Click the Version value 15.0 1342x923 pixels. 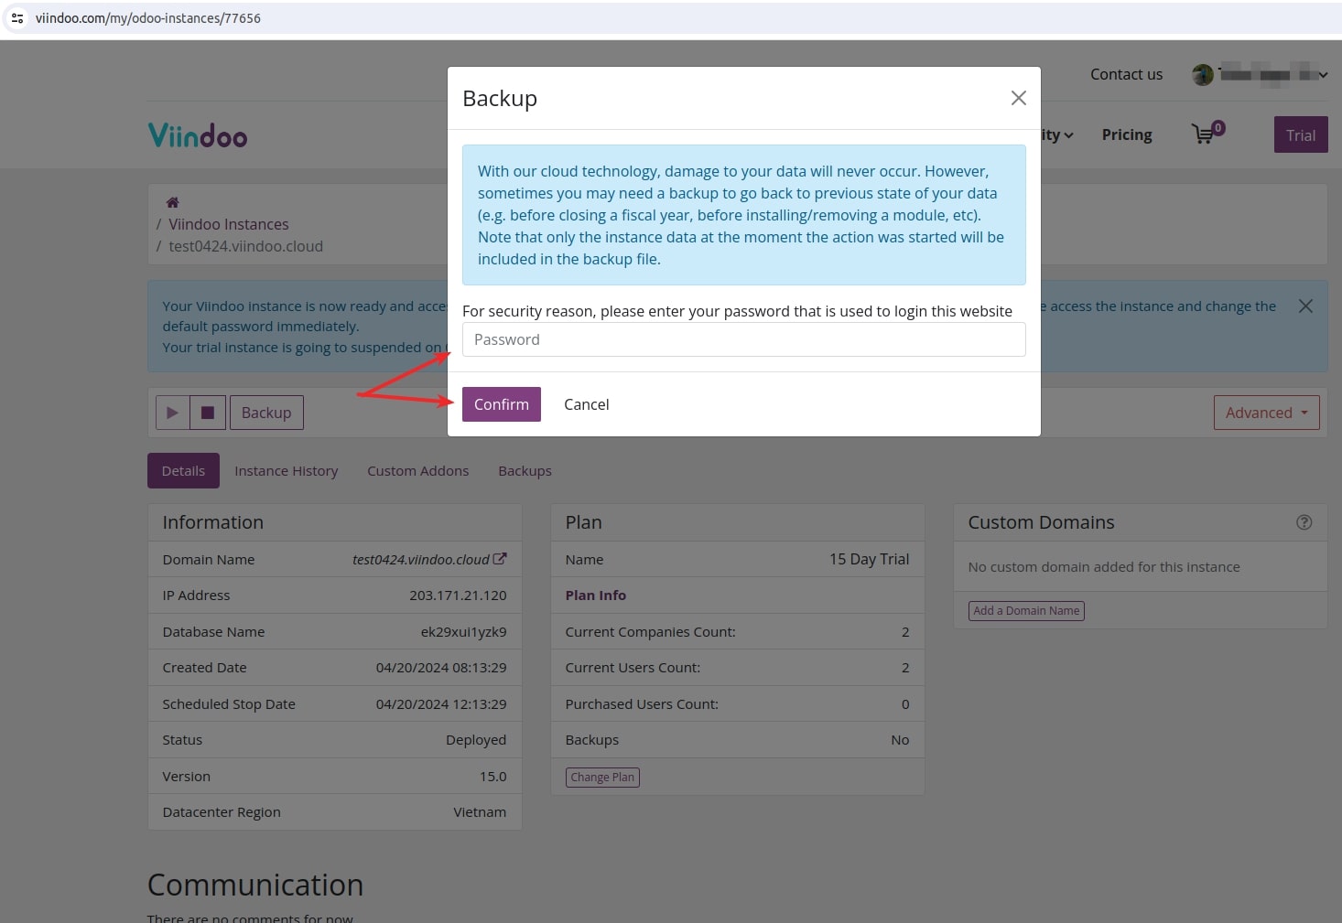pyautogui.click(x=493, y=777)
